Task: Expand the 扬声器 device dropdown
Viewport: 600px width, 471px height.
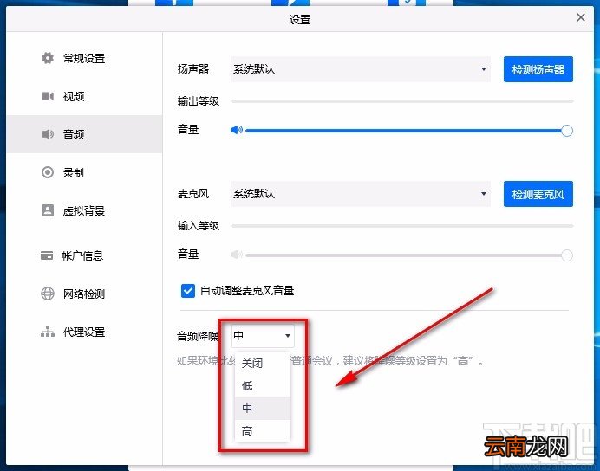Action: pos(360,69)
